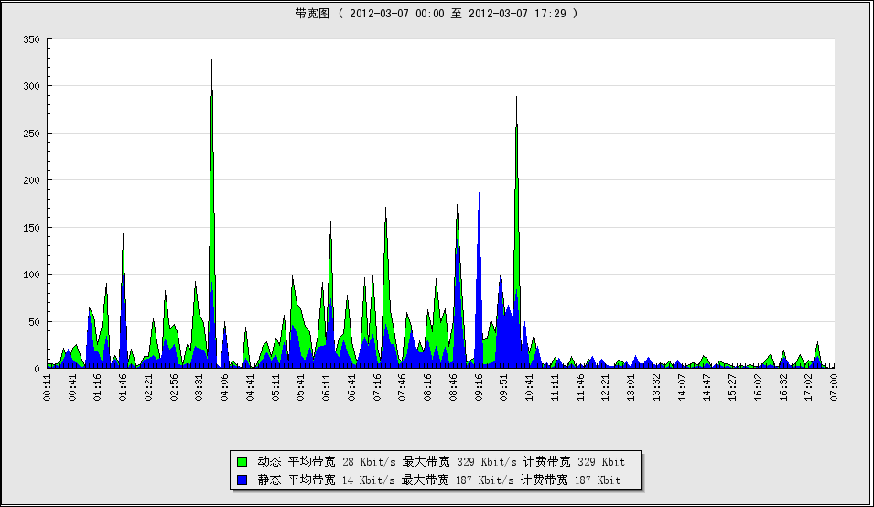This screenshot has width=874, height=507.
Task: Click the x-axis time label 04:41
Action: tap(250, 387)
